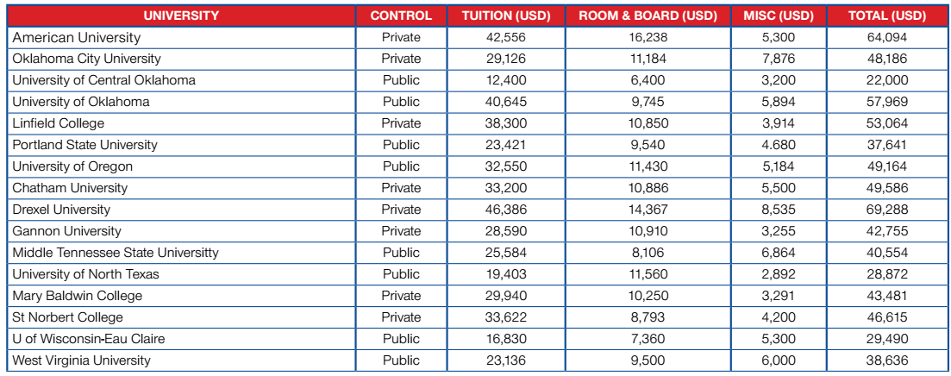
Task: Click the TUITION (USD) column header
Action: point(506,16)
